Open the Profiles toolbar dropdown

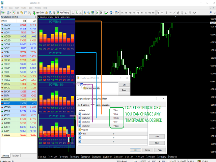9,13
